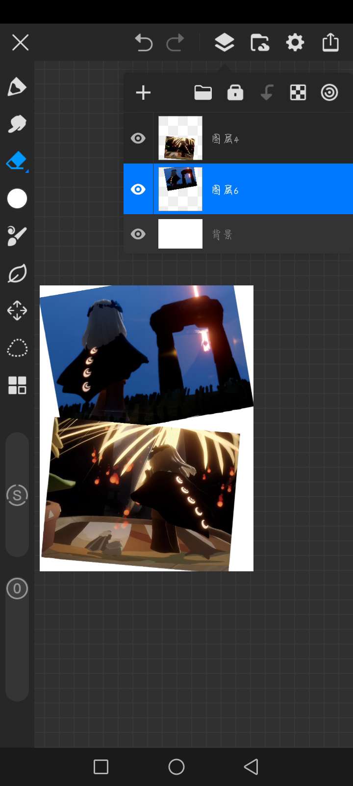Tap the share/export icon
This screenshot has width=353, height=786.
(x=330, y=42)
